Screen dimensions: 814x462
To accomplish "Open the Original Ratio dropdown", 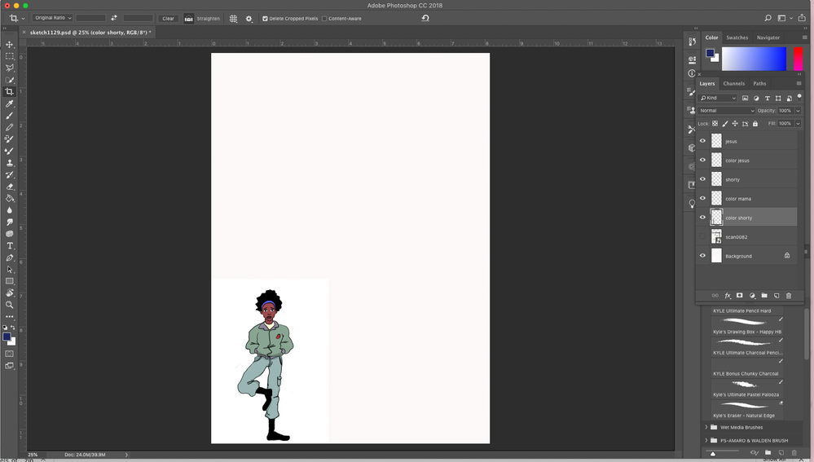I will (x=53, y=18).
